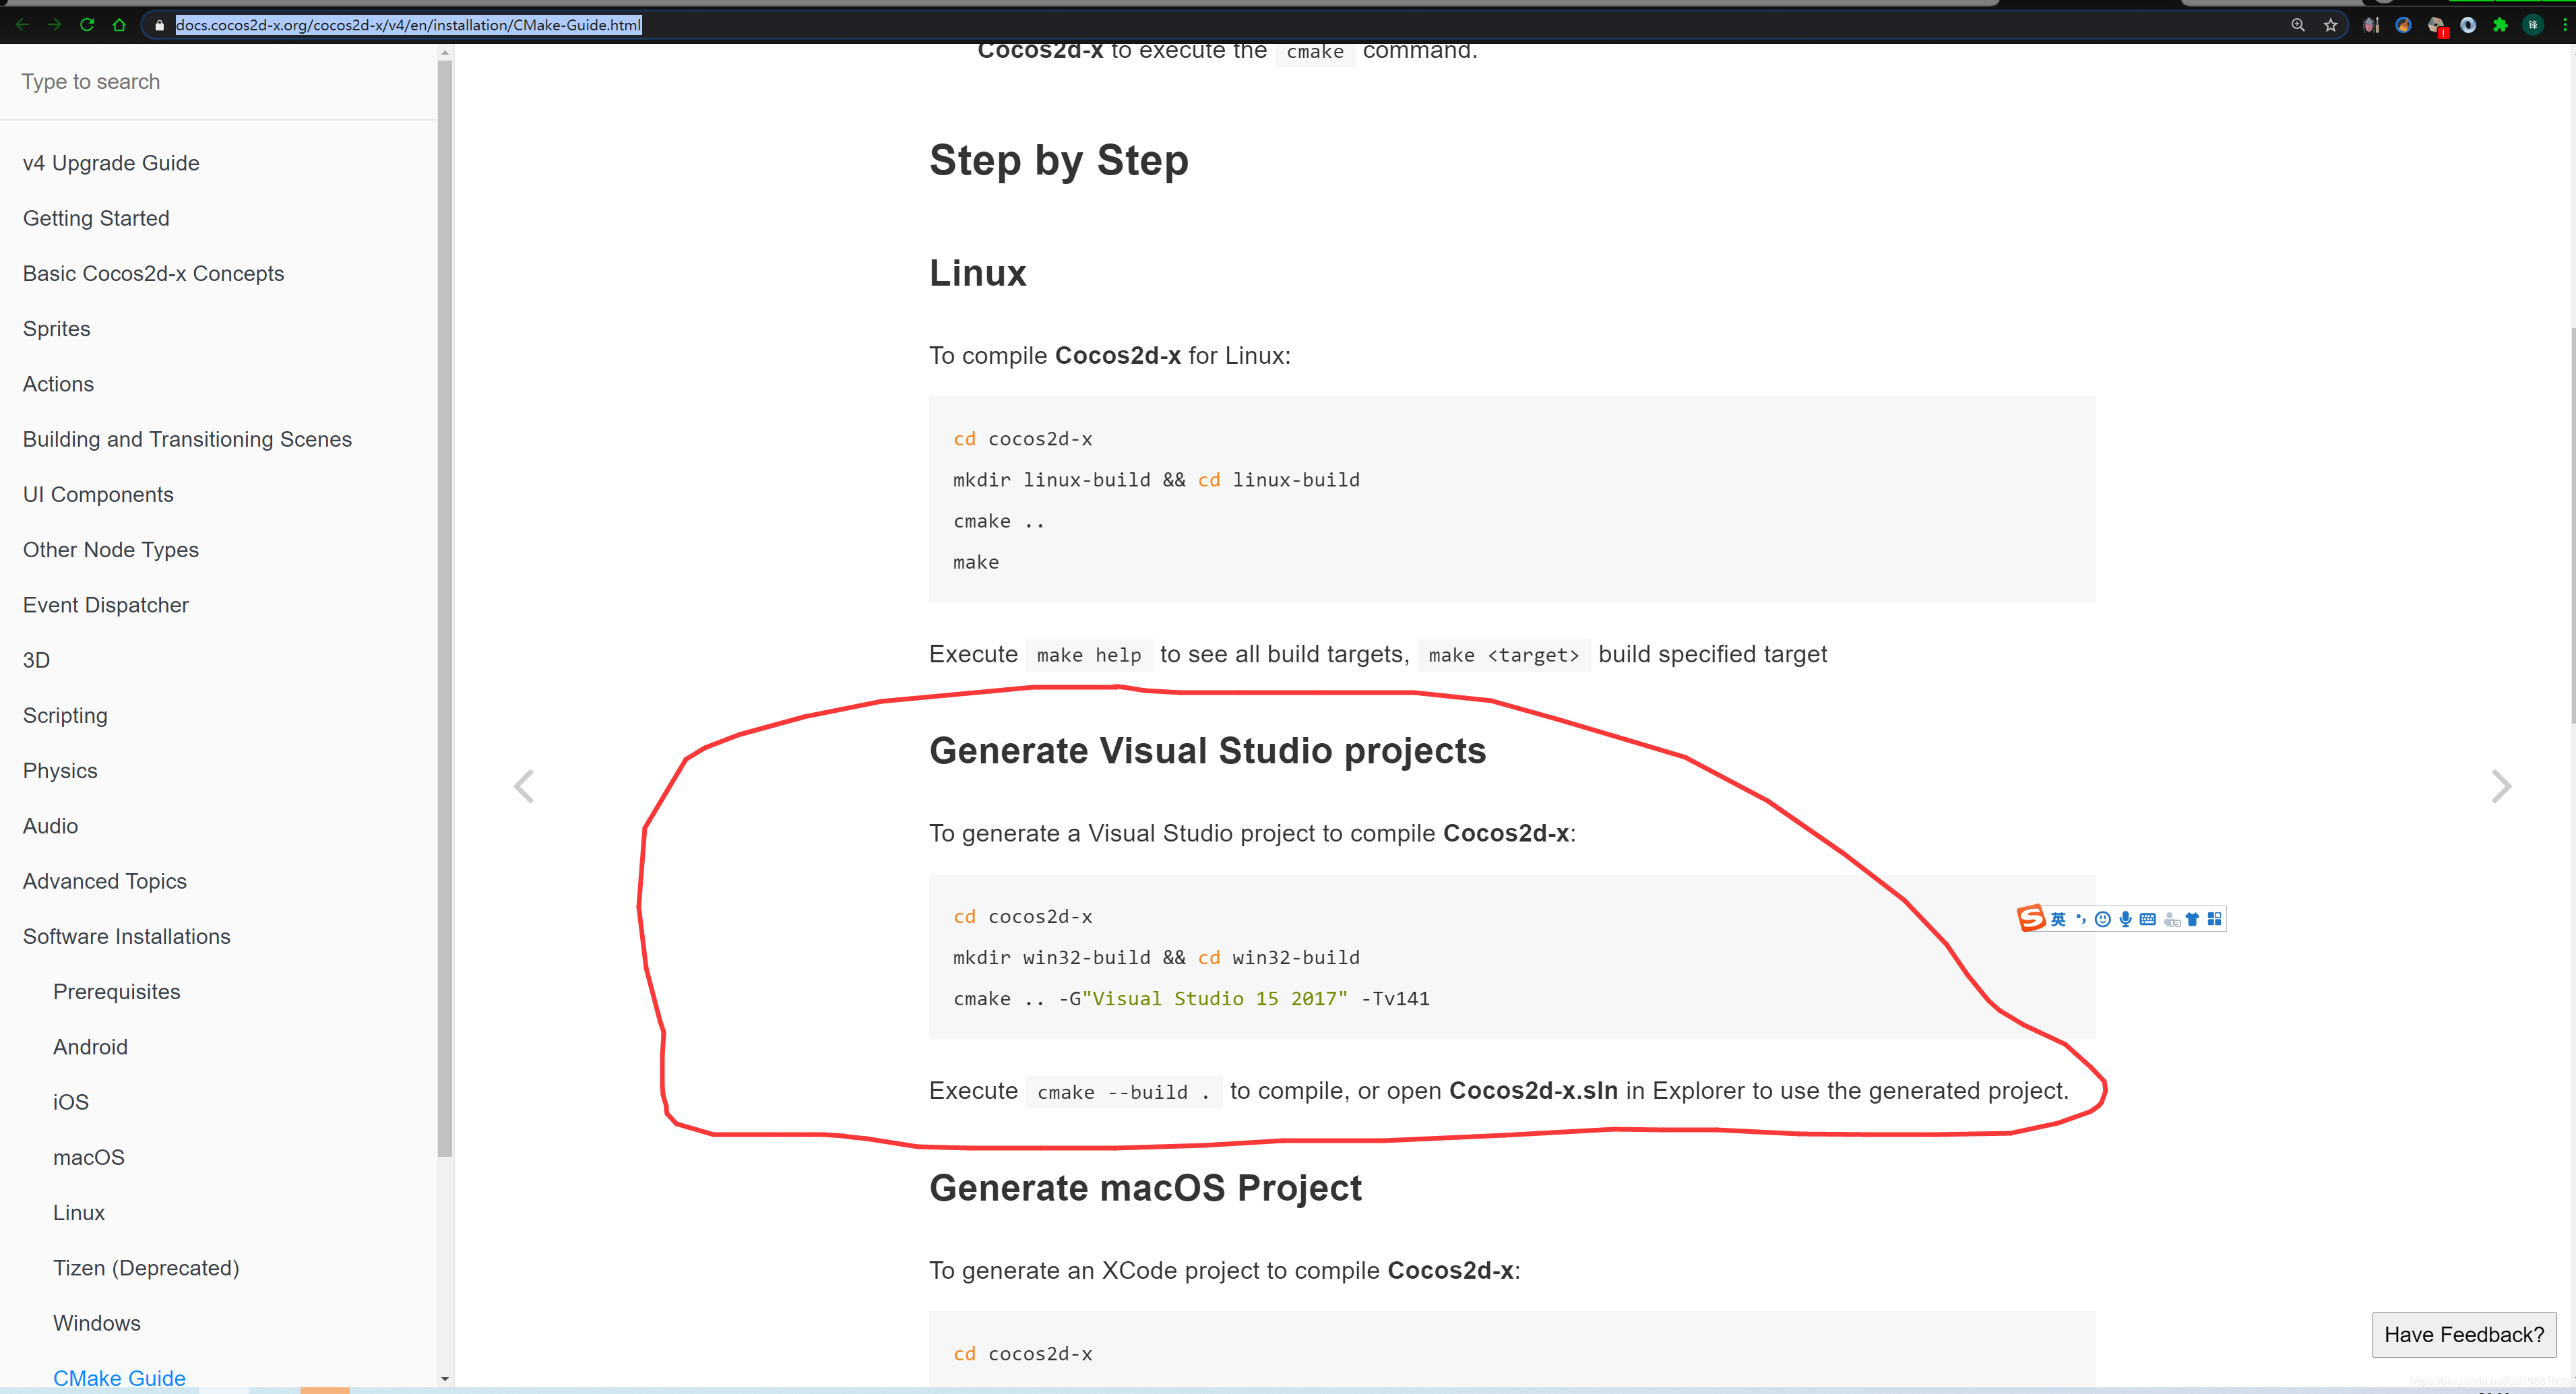Screen dimensions: 2576x1394
Task: Click the Generate macOS Project heading
Action: click(x=1145, y=1188)
